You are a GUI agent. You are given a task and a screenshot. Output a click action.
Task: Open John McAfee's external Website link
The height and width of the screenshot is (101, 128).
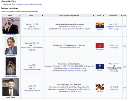tap(114, 47)
